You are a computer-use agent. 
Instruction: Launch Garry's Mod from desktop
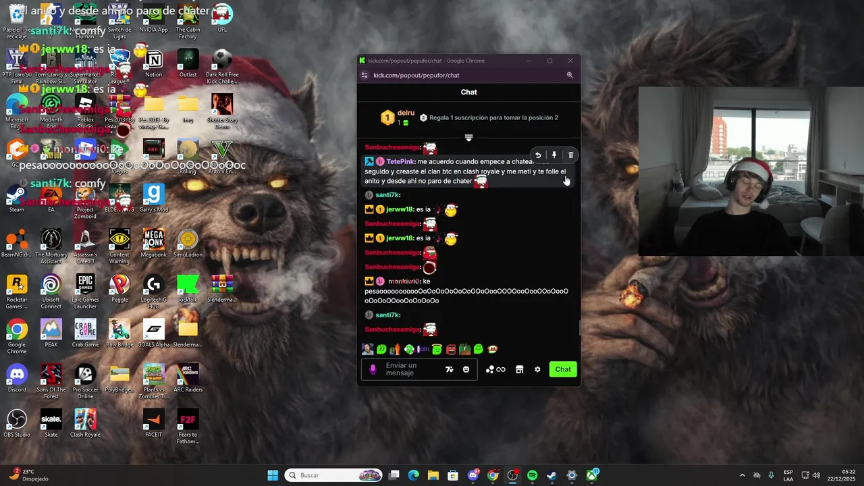[x=153, y=198]
